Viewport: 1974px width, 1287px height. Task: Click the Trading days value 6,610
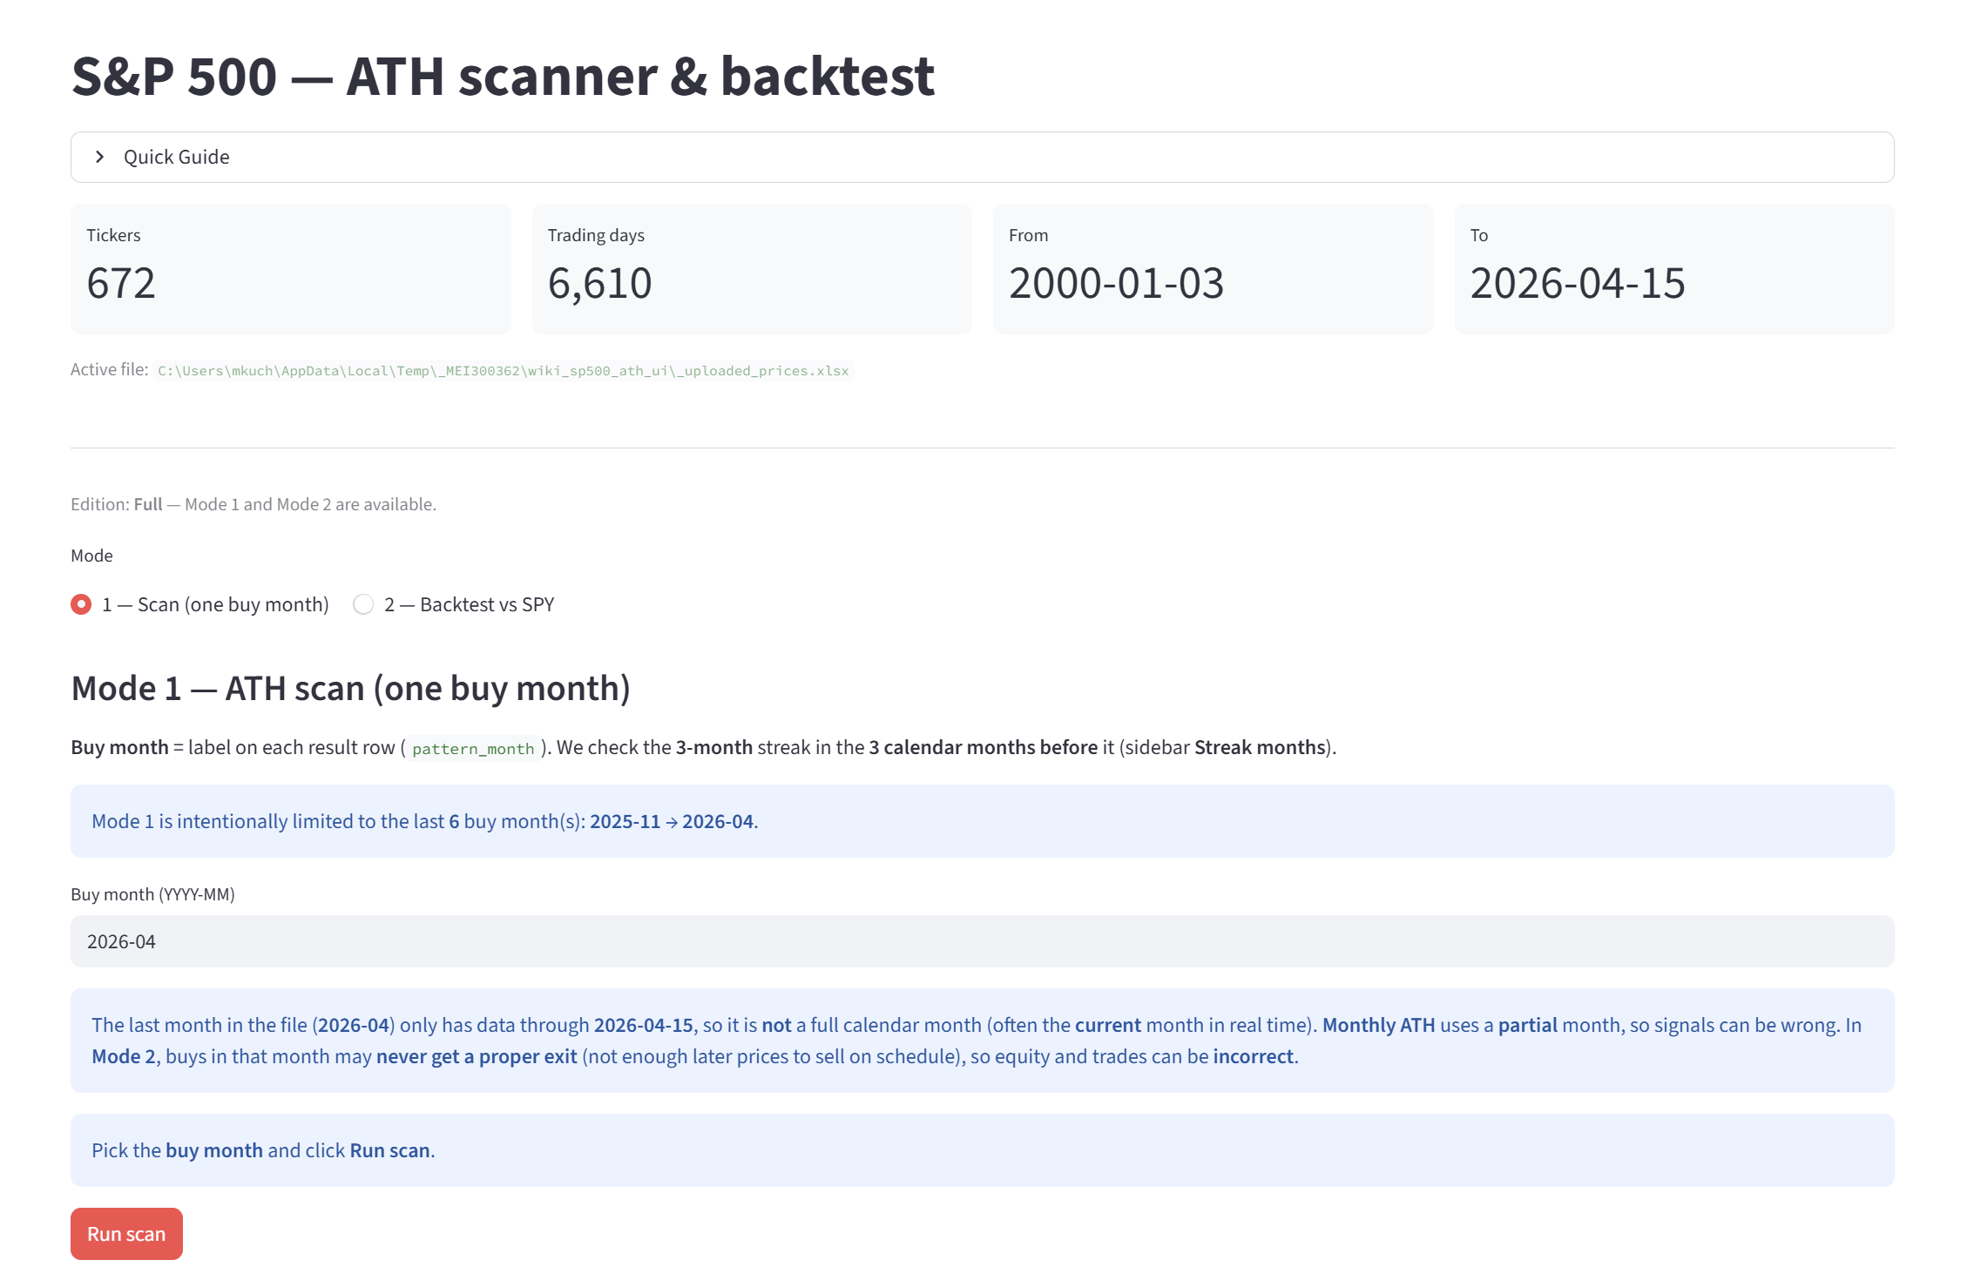599,283
